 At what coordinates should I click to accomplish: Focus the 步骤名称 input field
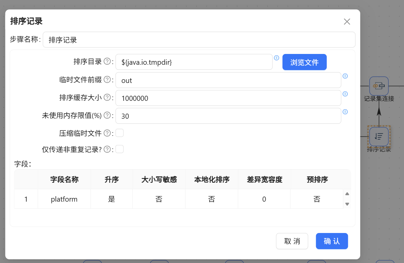pyautogui.click(x=199, y=39)
